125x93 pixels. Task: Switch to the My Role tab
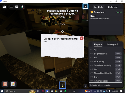[x=98, y=7]
